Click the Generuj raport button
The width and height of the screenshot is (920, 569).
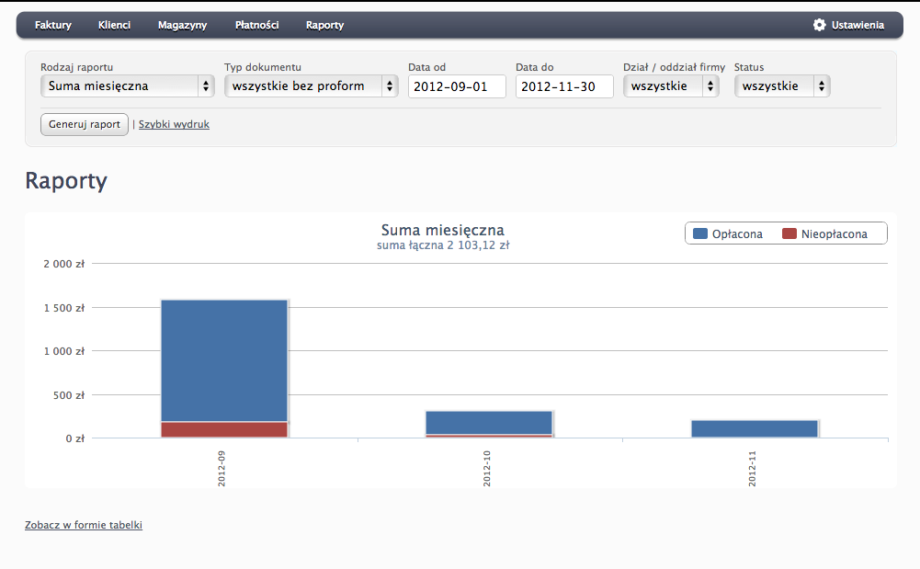point(85,124)
